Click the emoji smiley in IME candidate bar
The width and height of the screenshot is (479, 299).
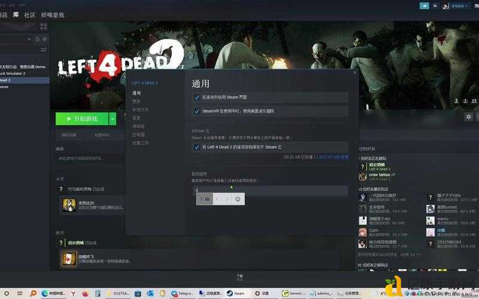pyautogui.click(x=238, y=199)
